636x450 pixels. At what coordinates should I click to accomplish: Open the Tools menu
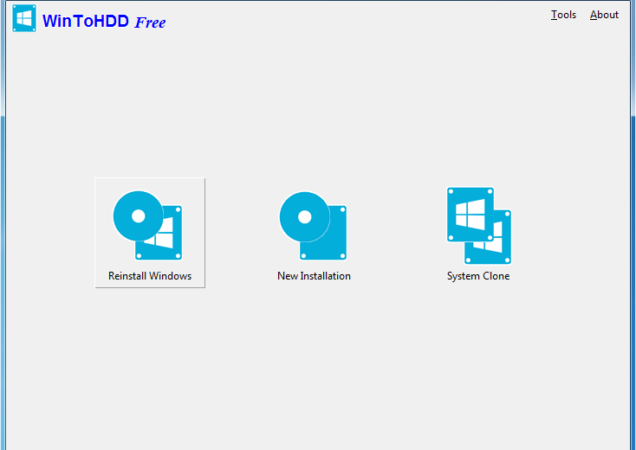pos(563,15)
